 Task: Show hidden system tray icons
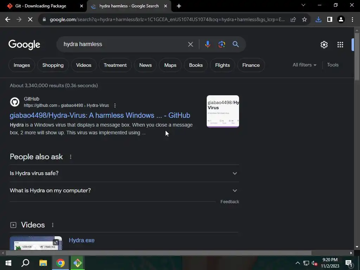pyautogui.click(x=297, y=263)
